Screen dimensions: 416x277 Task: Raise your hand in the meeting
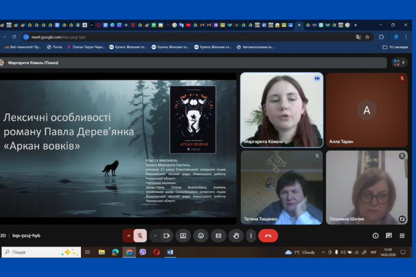click(236, 235)
